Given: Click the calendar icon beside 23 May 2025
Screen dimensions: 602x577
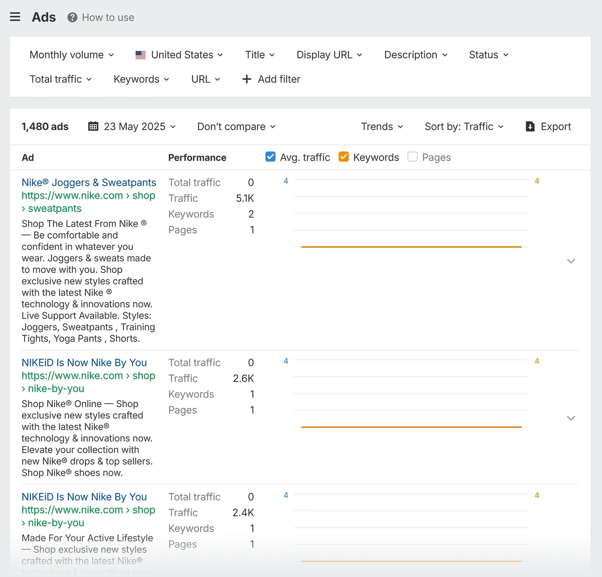Looking at the screenshot, I should [x=93, y=126].
